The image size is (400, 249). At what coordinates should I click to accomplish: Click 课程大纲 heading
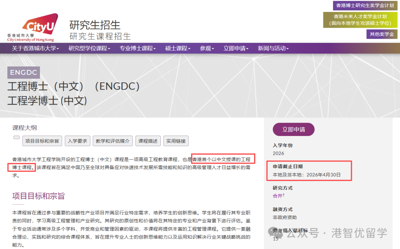24,128
